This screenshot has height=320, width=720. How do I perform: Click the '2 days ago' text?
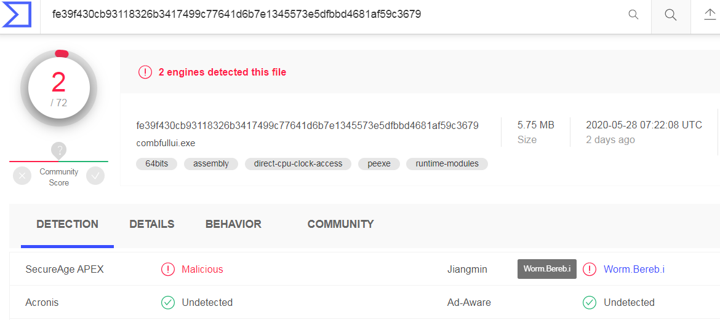click(610, 140)
